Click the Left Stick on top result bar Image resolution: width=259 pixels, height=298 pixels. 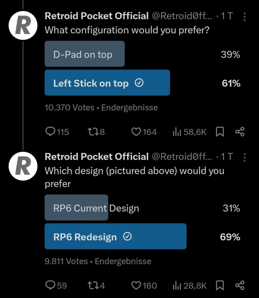(x=107, y=83)
